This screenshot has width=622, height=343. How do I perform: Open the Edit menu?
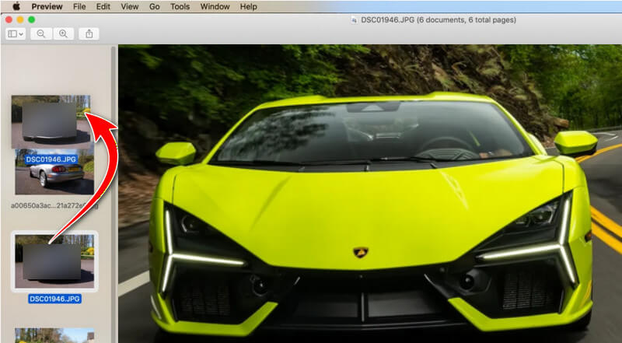pyautogui.click(x=103, y=6)
